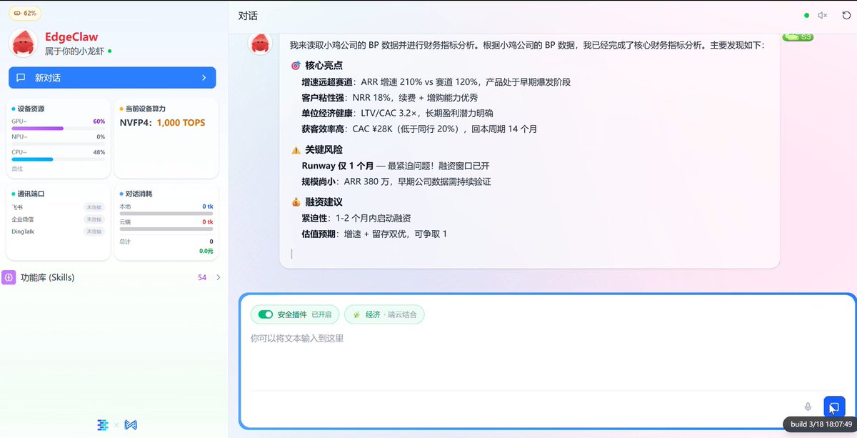Click the 紧迫性 line in reply

coord(356,218)
